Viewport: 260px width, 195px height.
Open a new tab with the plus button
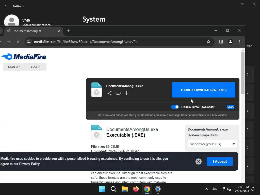68,31
